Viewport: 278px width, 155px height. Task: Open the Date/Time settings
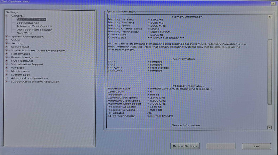click(24, 33)
